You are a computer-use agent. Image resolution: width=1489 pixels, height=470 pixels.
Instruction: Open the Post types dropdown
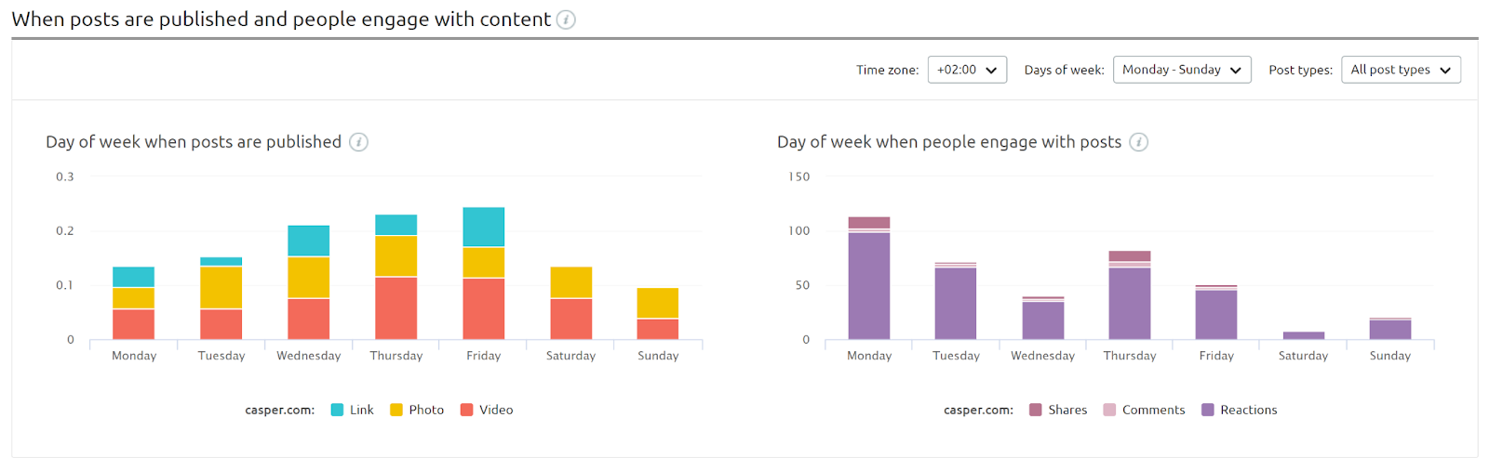pyautogui.click(x=1401, y=70)
